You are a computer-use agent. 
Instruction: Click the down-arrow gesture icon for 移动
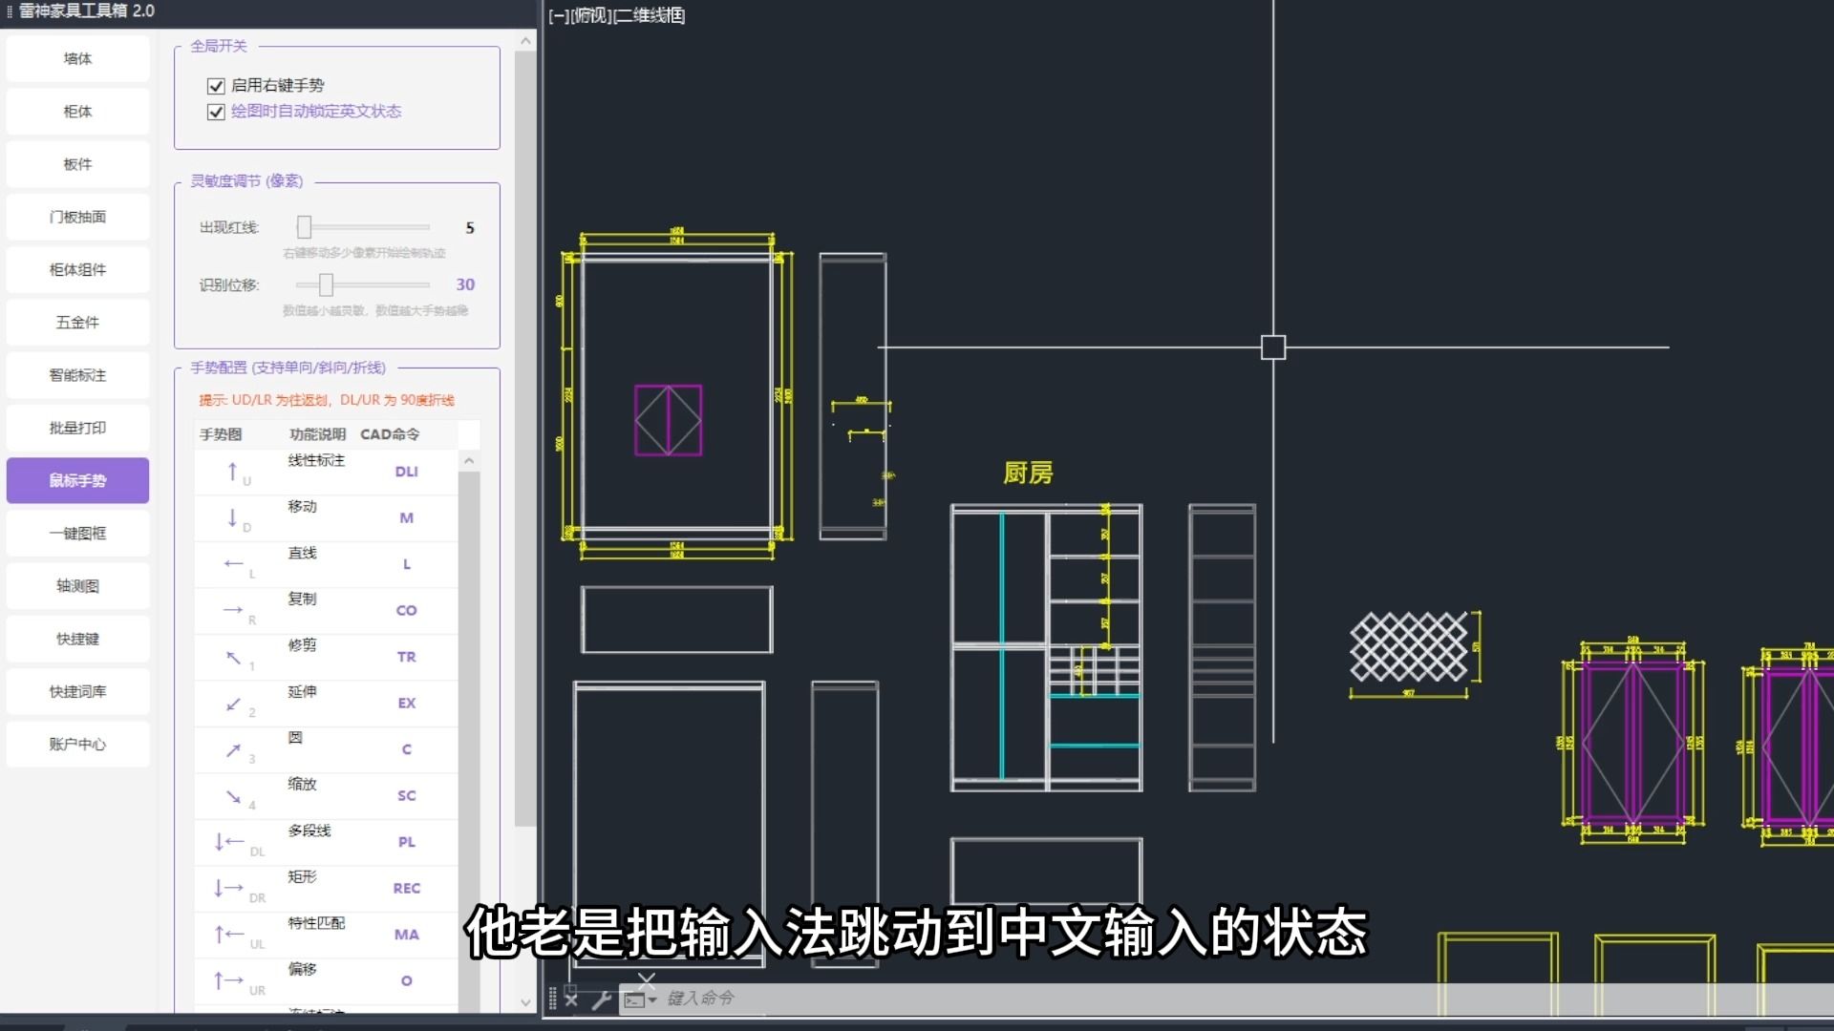232,517
